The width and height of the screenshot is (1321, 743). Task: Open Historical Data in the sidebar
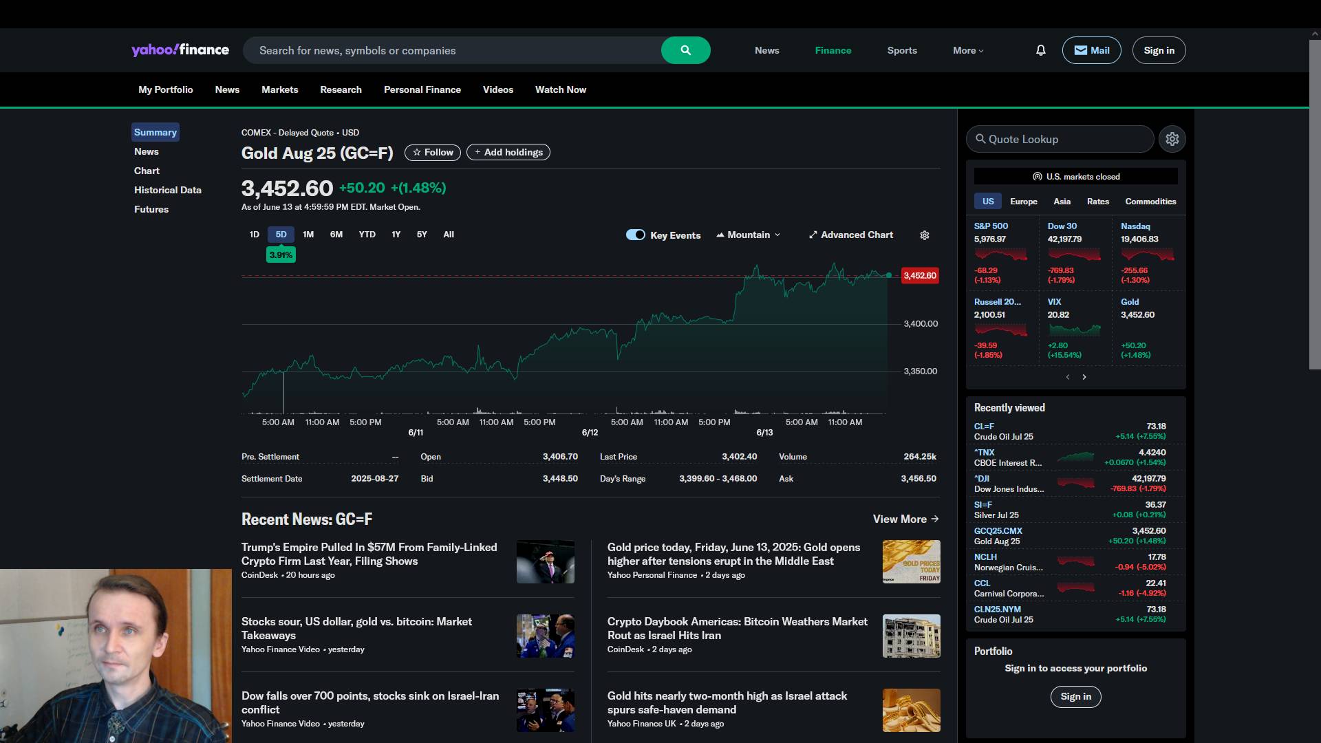pyautogui.click(x=167, y=190)
